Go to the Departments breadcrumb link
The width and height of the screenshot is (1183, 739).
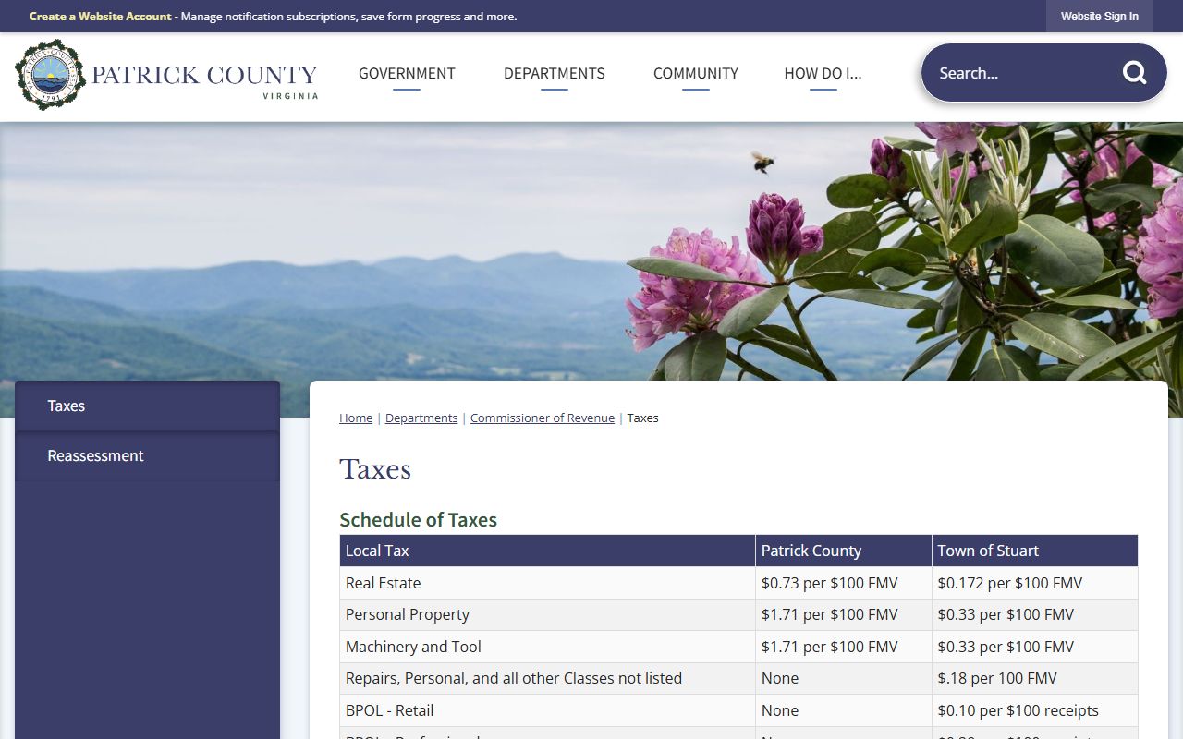(421, 418)
